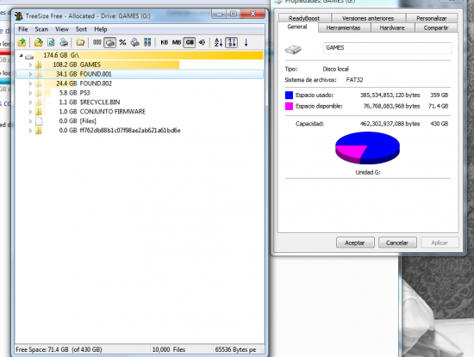Click the refresh scan icon
Screen dimensions: 474x357
click(x=51, y=42)
